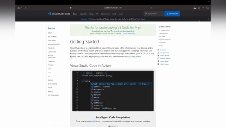Click the GitHub icon beside Request features
This screenshot has height=127, width=226.
[x=159, y=59]
